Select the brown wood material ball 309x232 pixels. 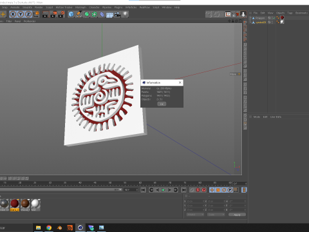click(x=25, y=204)
